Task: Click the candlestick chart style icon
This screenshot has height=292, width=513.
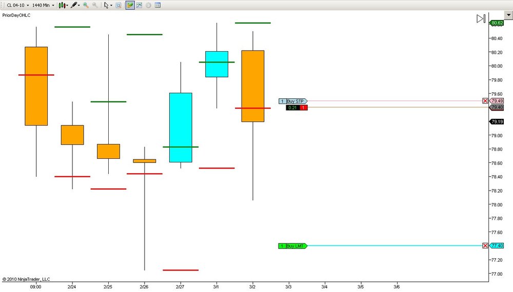Action: click(62, 5)
